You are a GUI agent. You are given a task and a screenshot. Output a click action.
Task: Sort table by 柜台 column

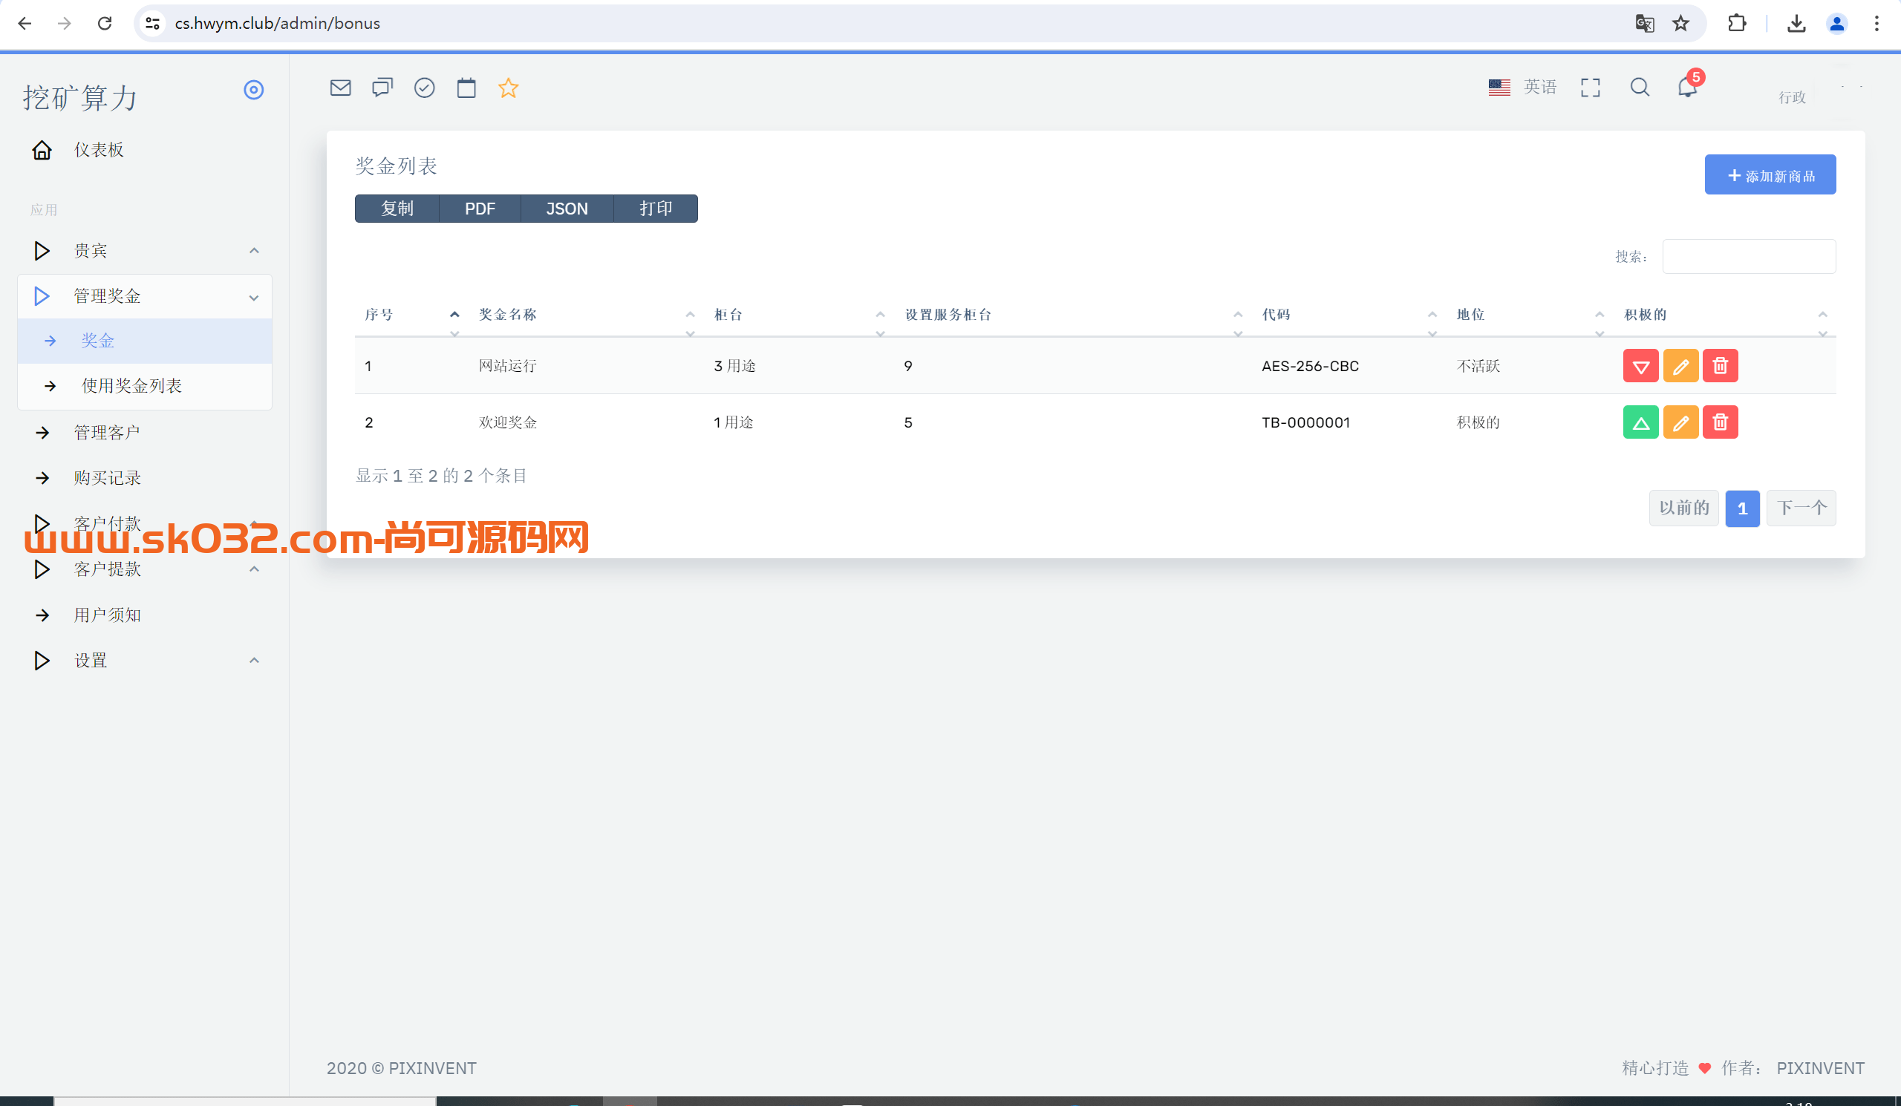click(x=800, y=315)
